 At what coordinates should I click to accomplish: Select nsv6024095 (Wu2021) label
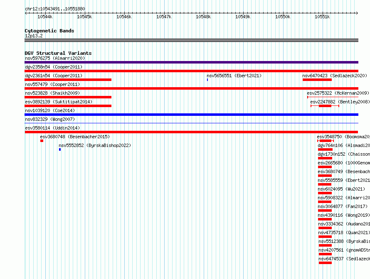(x=341, y=189)
